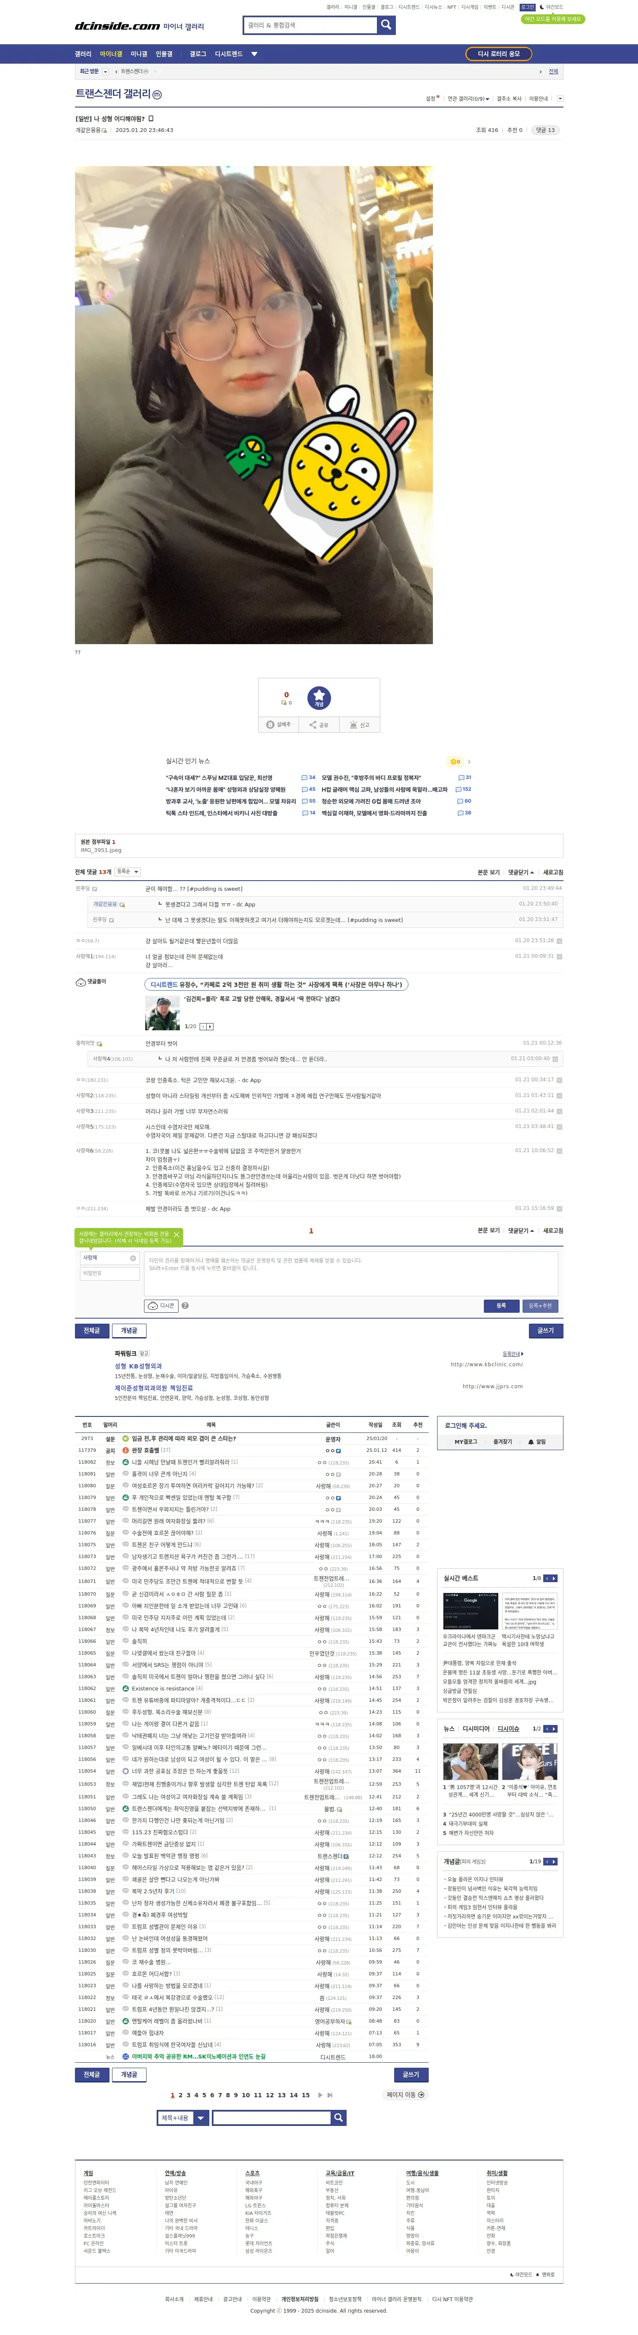Click the 성형 KB성형외과 power link

(139, 1366)
